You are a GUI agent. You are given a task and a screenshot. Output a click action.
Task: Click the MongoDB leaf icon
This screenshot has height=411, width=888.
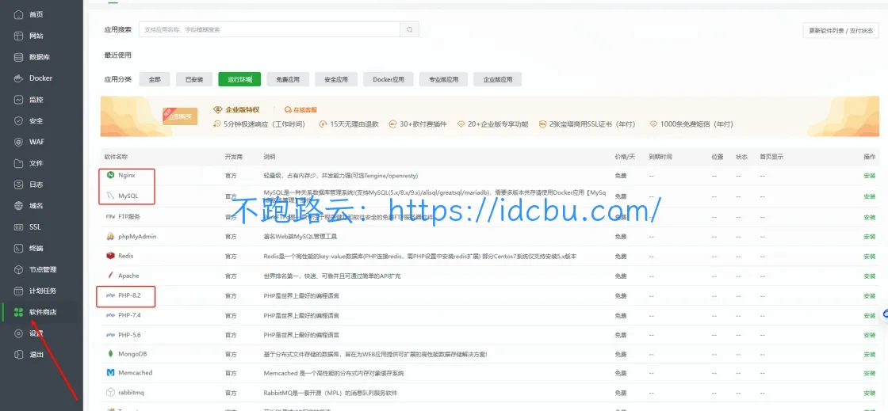pos(110,354)
